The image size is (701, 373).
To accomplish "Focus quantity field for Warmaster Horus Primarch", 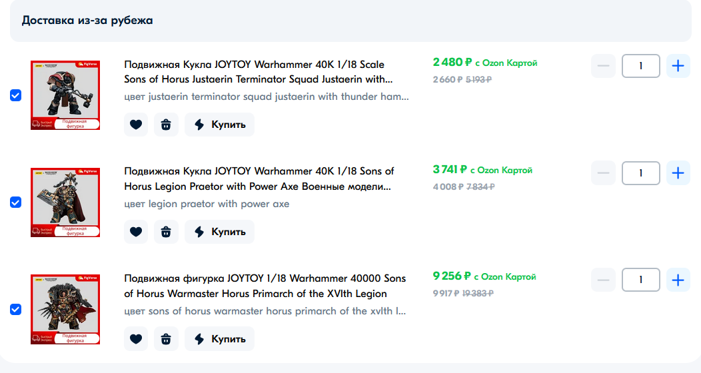I will (640, 280).
